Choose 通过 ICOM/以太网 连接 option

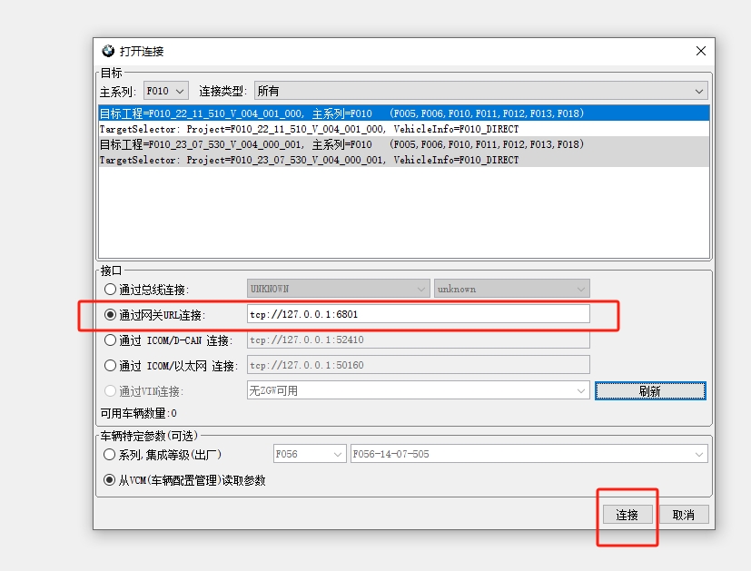(x=111, y=366)
